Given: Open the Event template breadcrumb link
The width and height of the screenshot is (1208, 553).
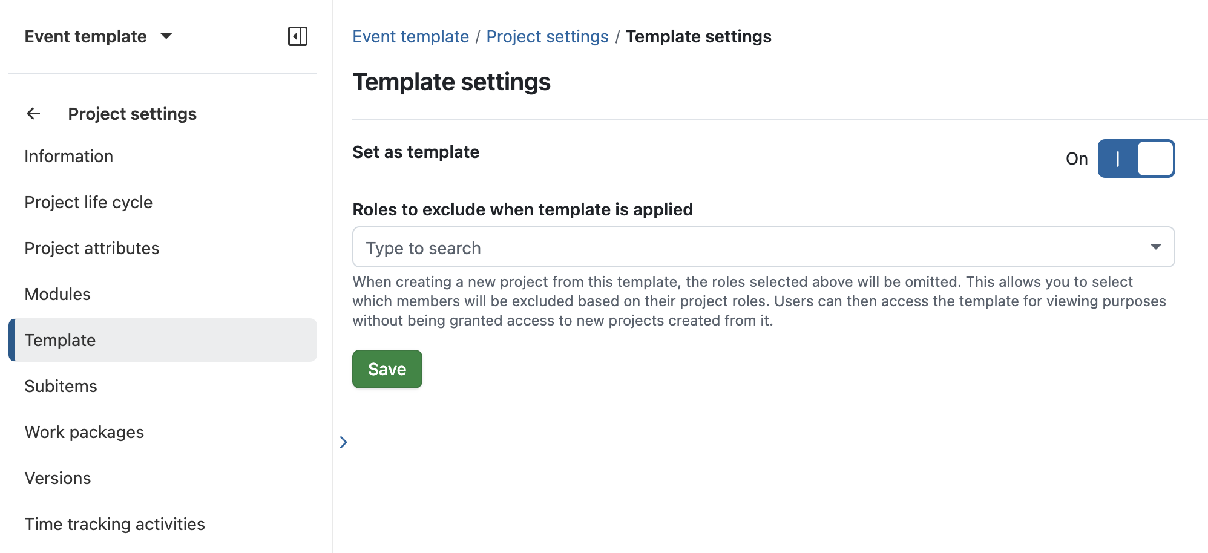Looking at the screenshot, I should (410, 36).
